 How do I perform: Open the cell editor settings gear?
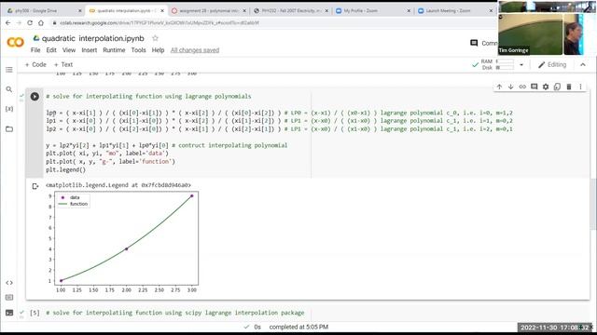tap(546, 87)
